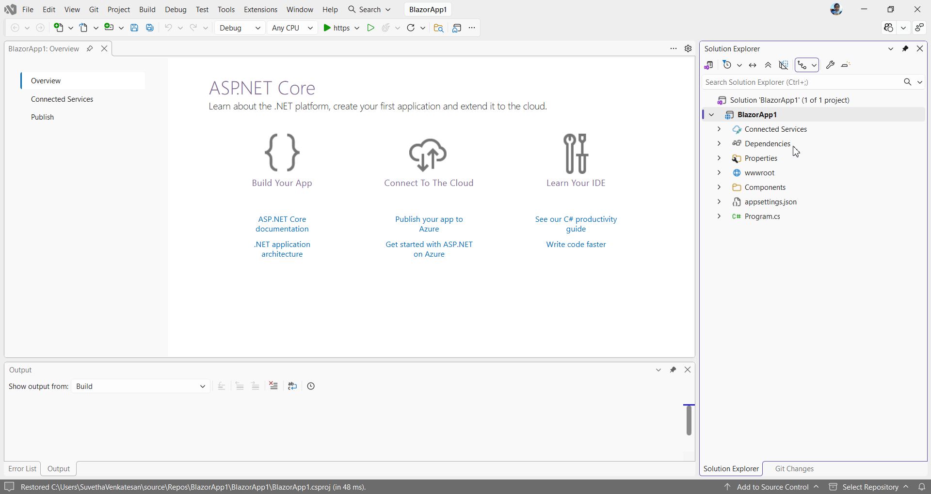Expand the Dependencies node
The height and width of the screenshot is (494, 931).
coord(719,143)
